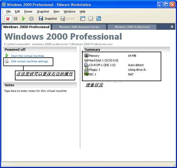Click Start this virtual machine link
Viewport: 177px width, 168px height.
(x=27, y=56)
